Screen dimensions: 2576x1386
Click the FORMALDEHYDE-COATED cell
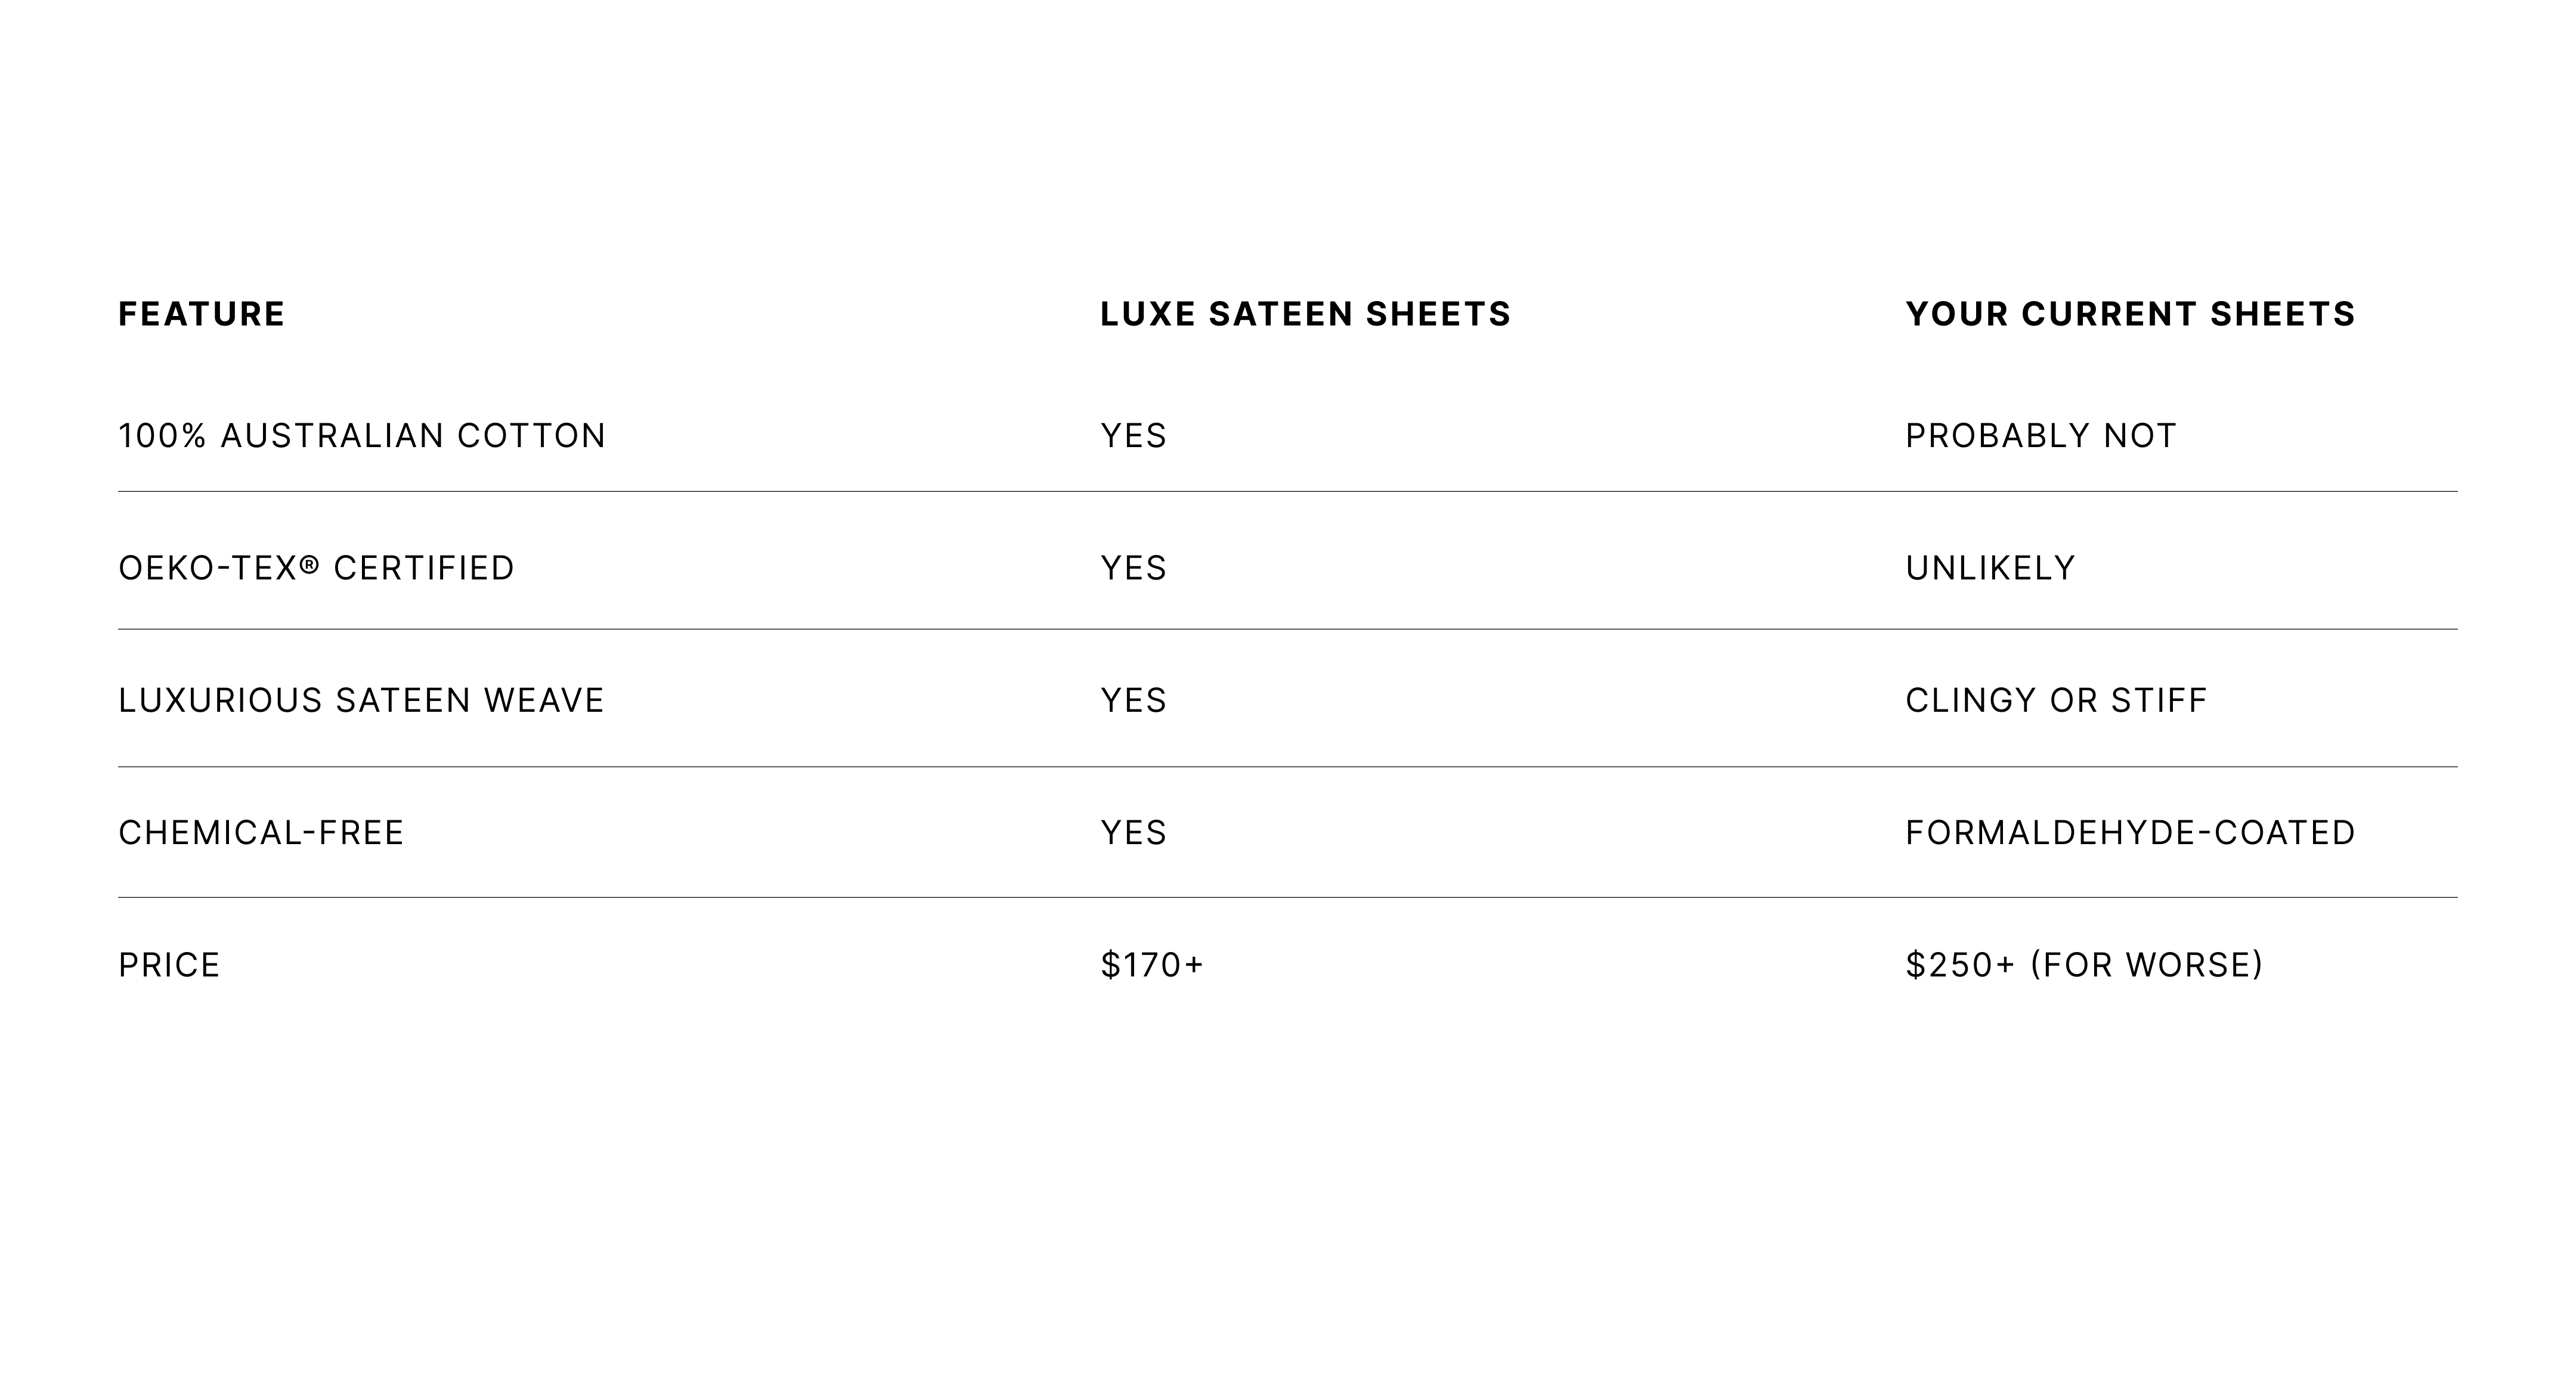coord(2130,832)
